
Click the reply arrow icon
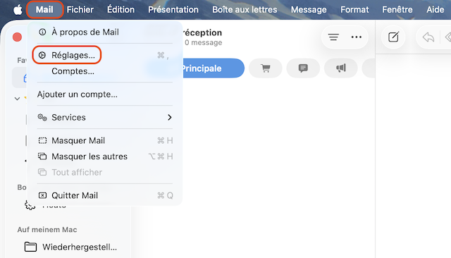pyautogui.click(x=428, y=37)
